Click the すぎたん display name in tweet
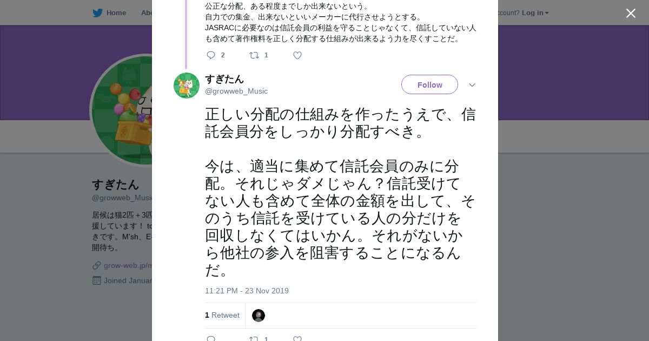This screenshot has width=649, height=341. (224, 79)
